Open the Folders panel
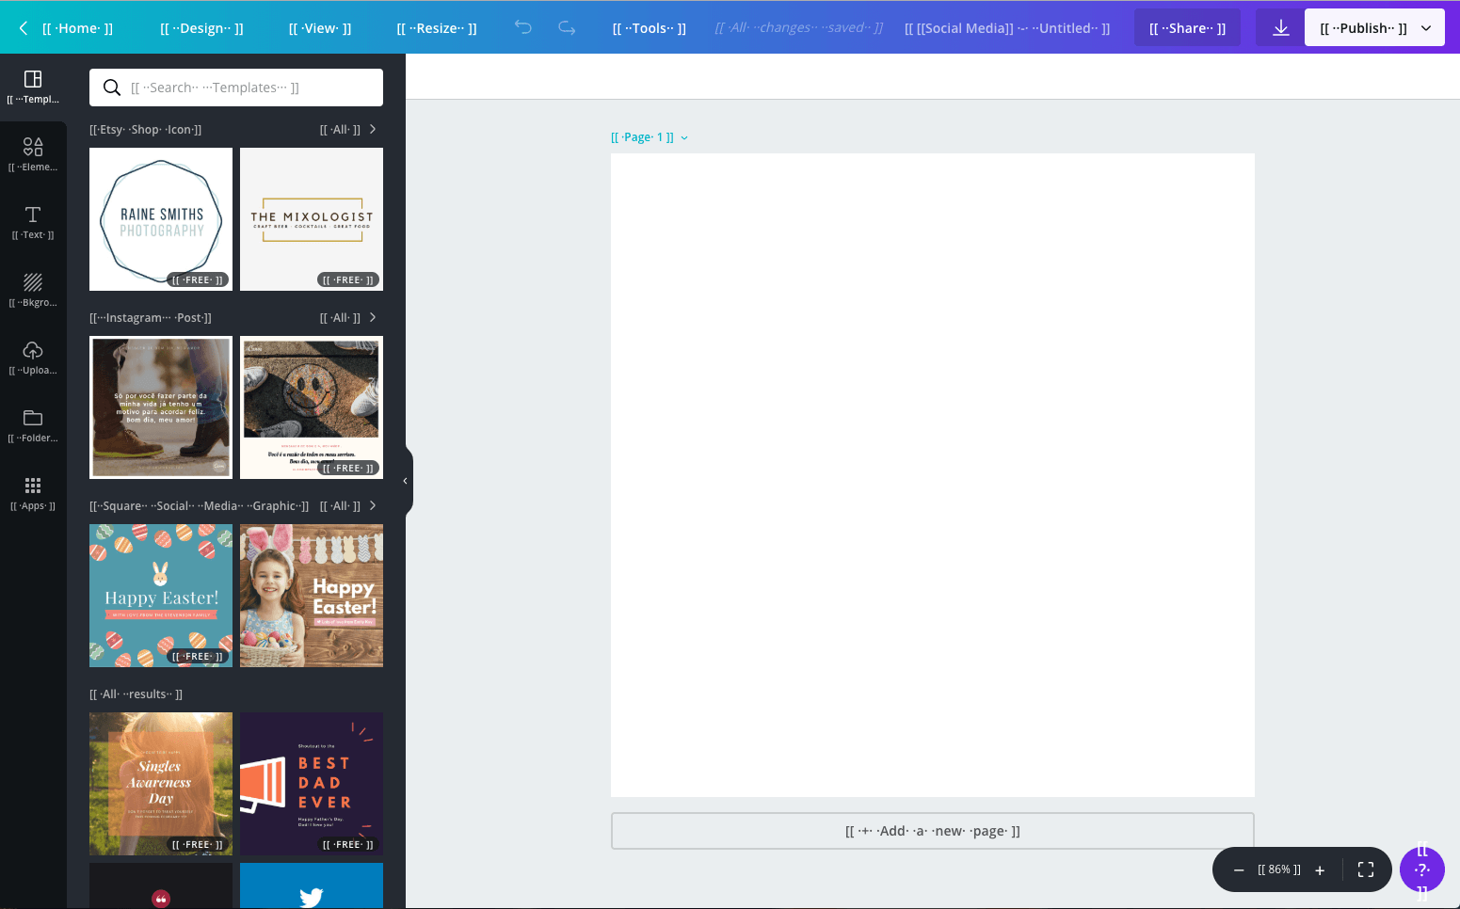 point(33,423)
